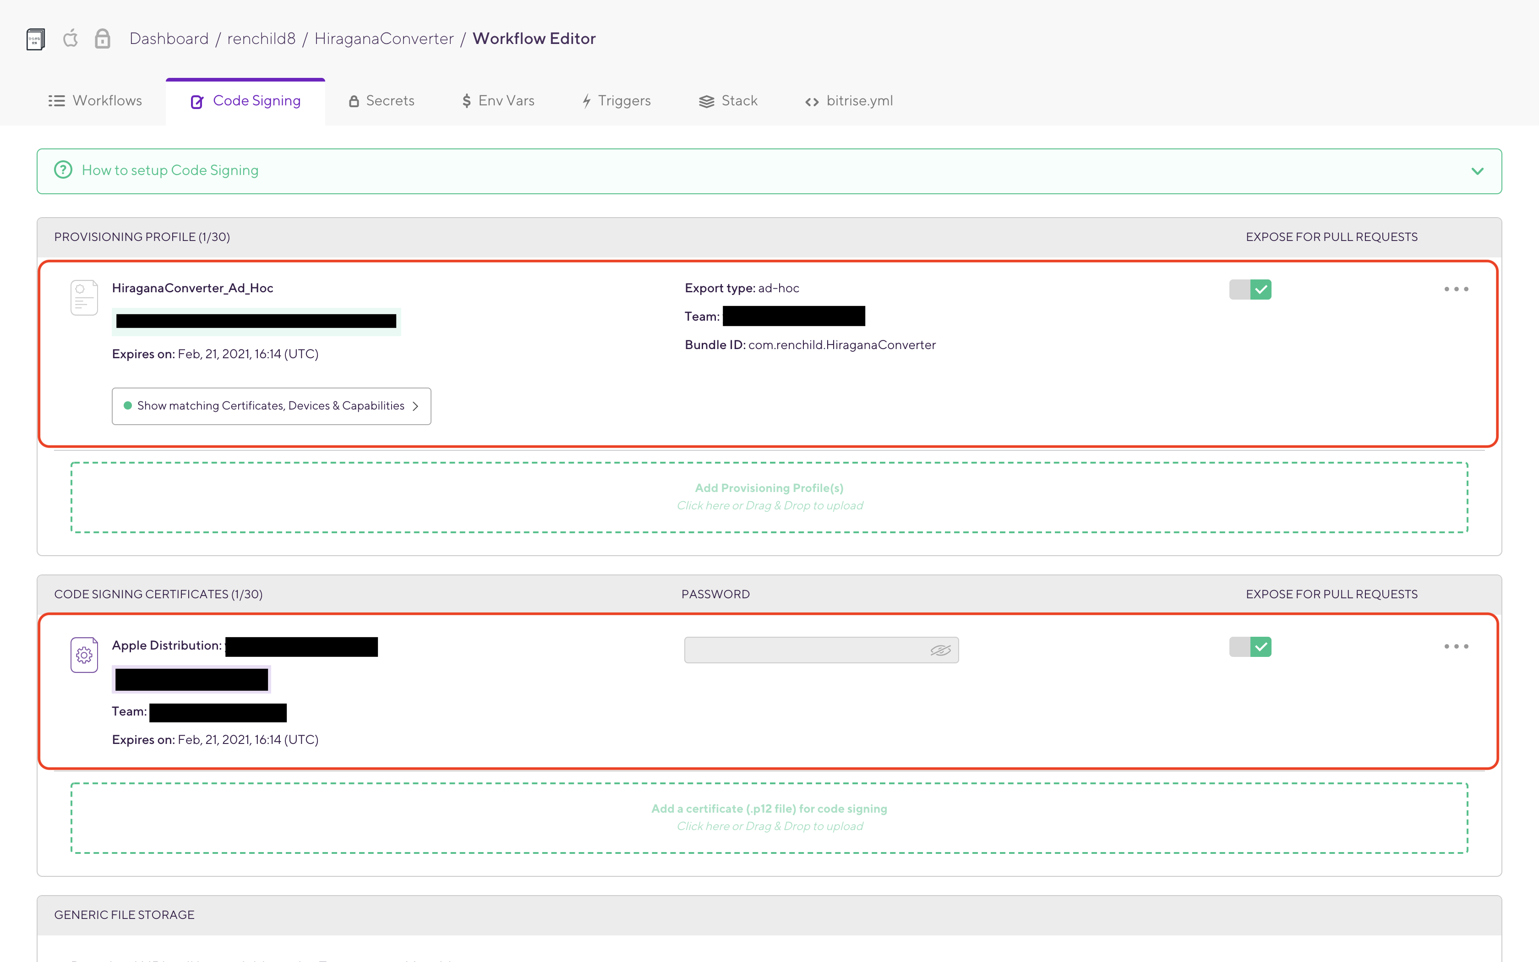Image resolution: width=1539 pixels, height=962 pixels.
Task: Open the provisioning profile three-dot menu
Action: pyautogui.click(x=1456, y=289)
